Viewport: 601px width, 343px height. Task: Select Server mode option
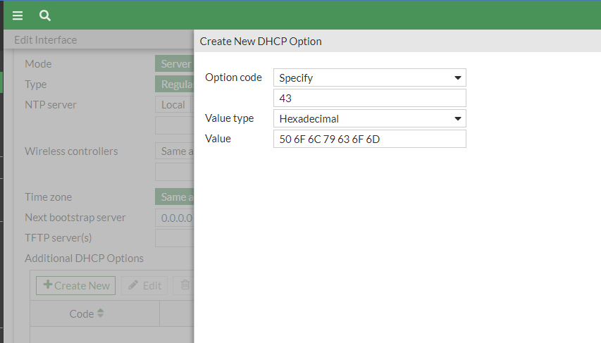click(175, 64)
